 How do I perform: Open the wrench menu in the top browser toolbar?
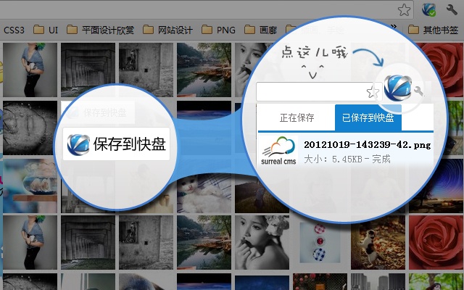click(x=452, y=9)
